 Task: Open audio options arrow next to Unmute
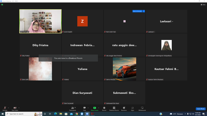(8, 108)
